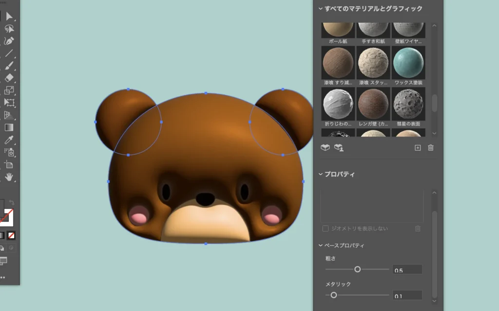Pick the Eyedropper tool
Image resolution: width=499 pixels, height=311 pixels.
(9, 140)
